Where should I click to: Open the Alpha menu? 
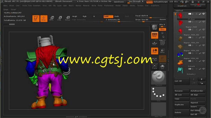(5, 6)
